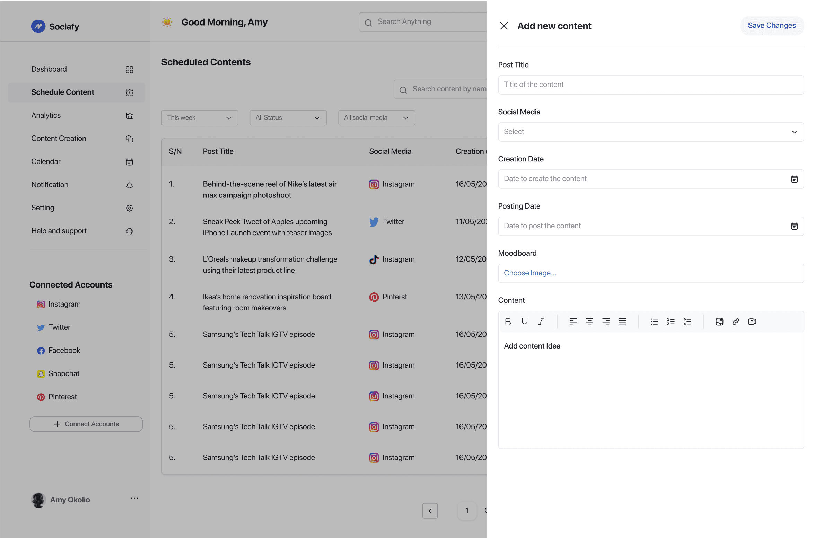Toggle bold formatting in content editor
832x538 pixels.
pos(508,321)
